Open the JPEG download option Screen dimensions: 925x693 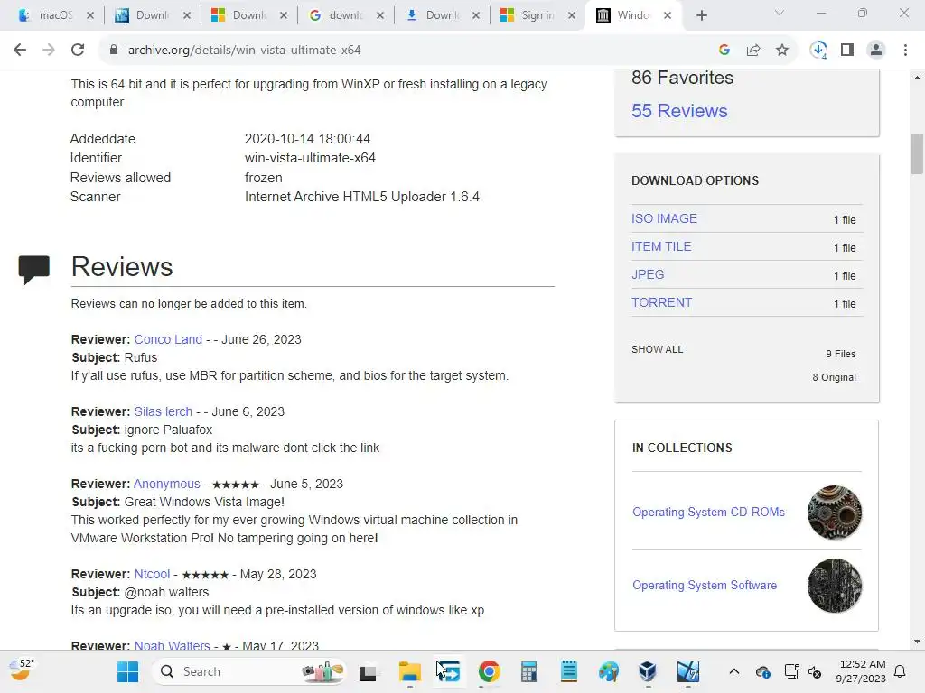coord(647,274)
